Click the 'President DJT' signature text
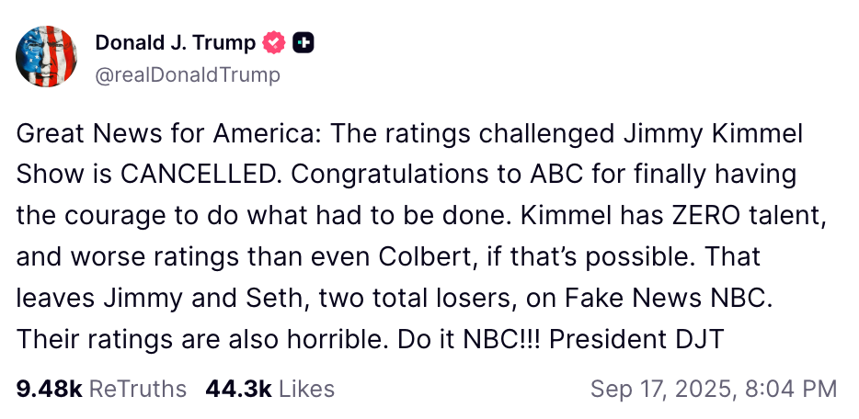This screenshot has width=859, height=419. coord(637,339)
